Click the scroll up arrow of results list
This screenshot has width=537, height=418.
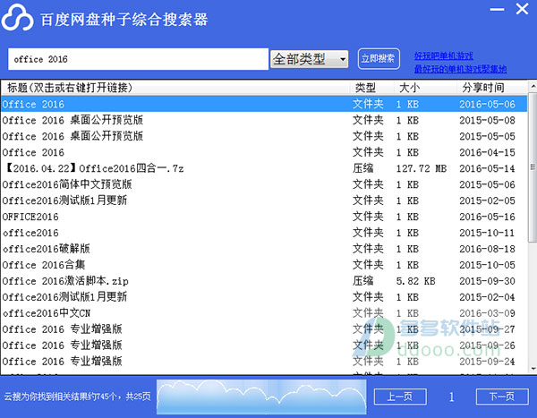(x=533, y=86)
